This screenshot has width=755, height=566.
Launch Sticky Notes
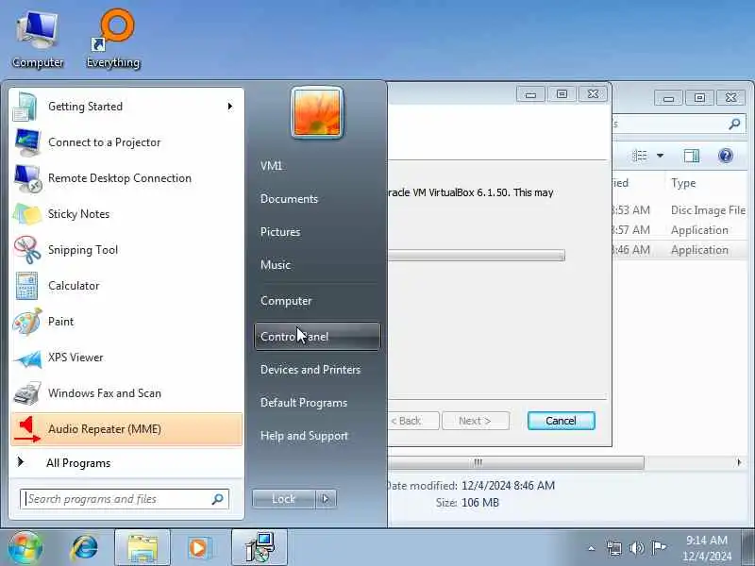click(x=126, y=214)
